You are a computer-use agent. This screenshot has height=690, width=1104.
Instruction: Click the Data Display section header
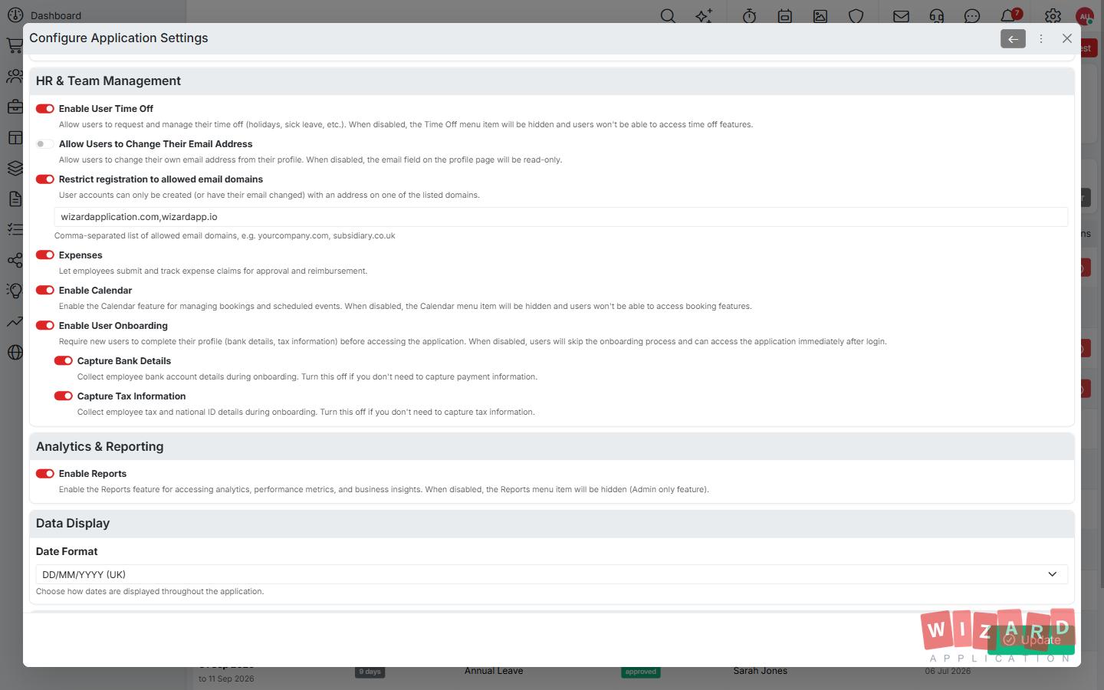tap(552, 524)
